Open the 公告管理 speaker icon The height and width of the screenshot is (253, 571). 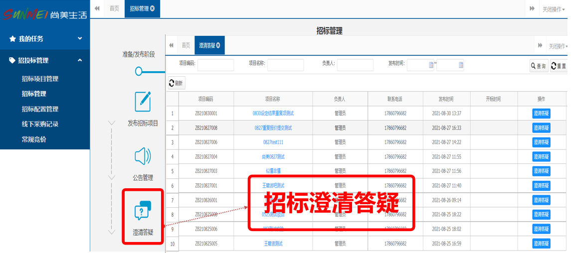point(143,156)
